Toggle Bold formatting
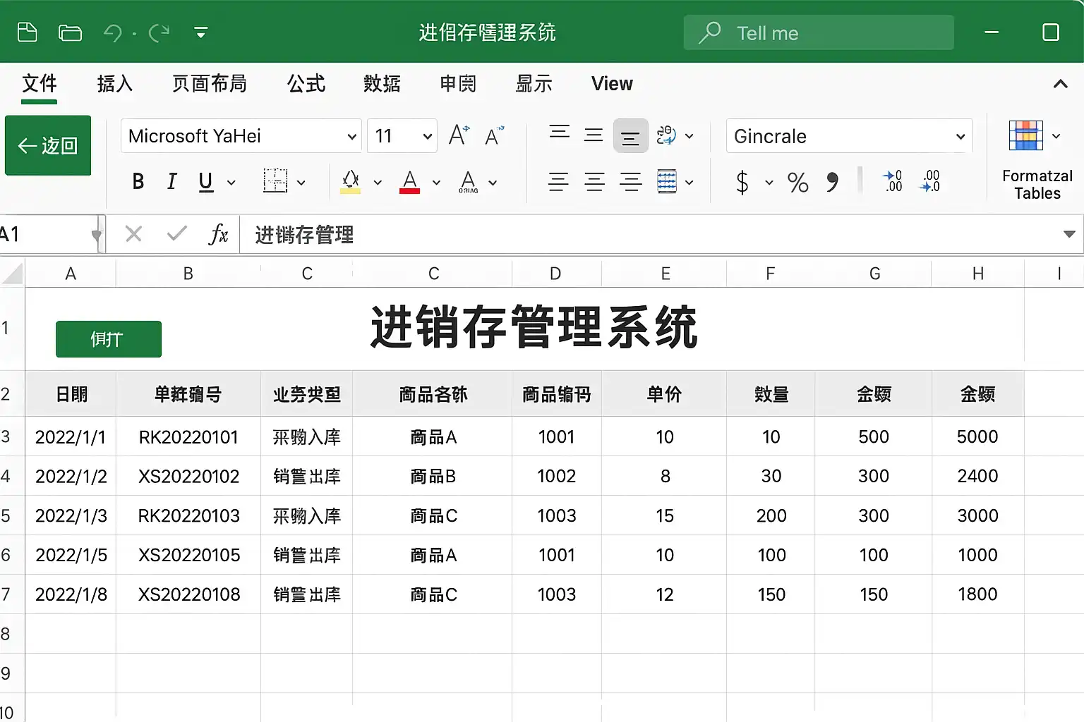1084x722 pixels. point(138,182)
